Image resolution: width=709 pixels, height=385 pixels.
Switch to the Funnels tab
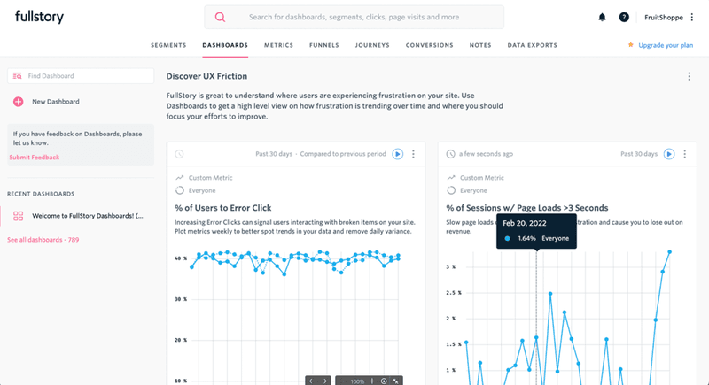(x=324, y=45)
